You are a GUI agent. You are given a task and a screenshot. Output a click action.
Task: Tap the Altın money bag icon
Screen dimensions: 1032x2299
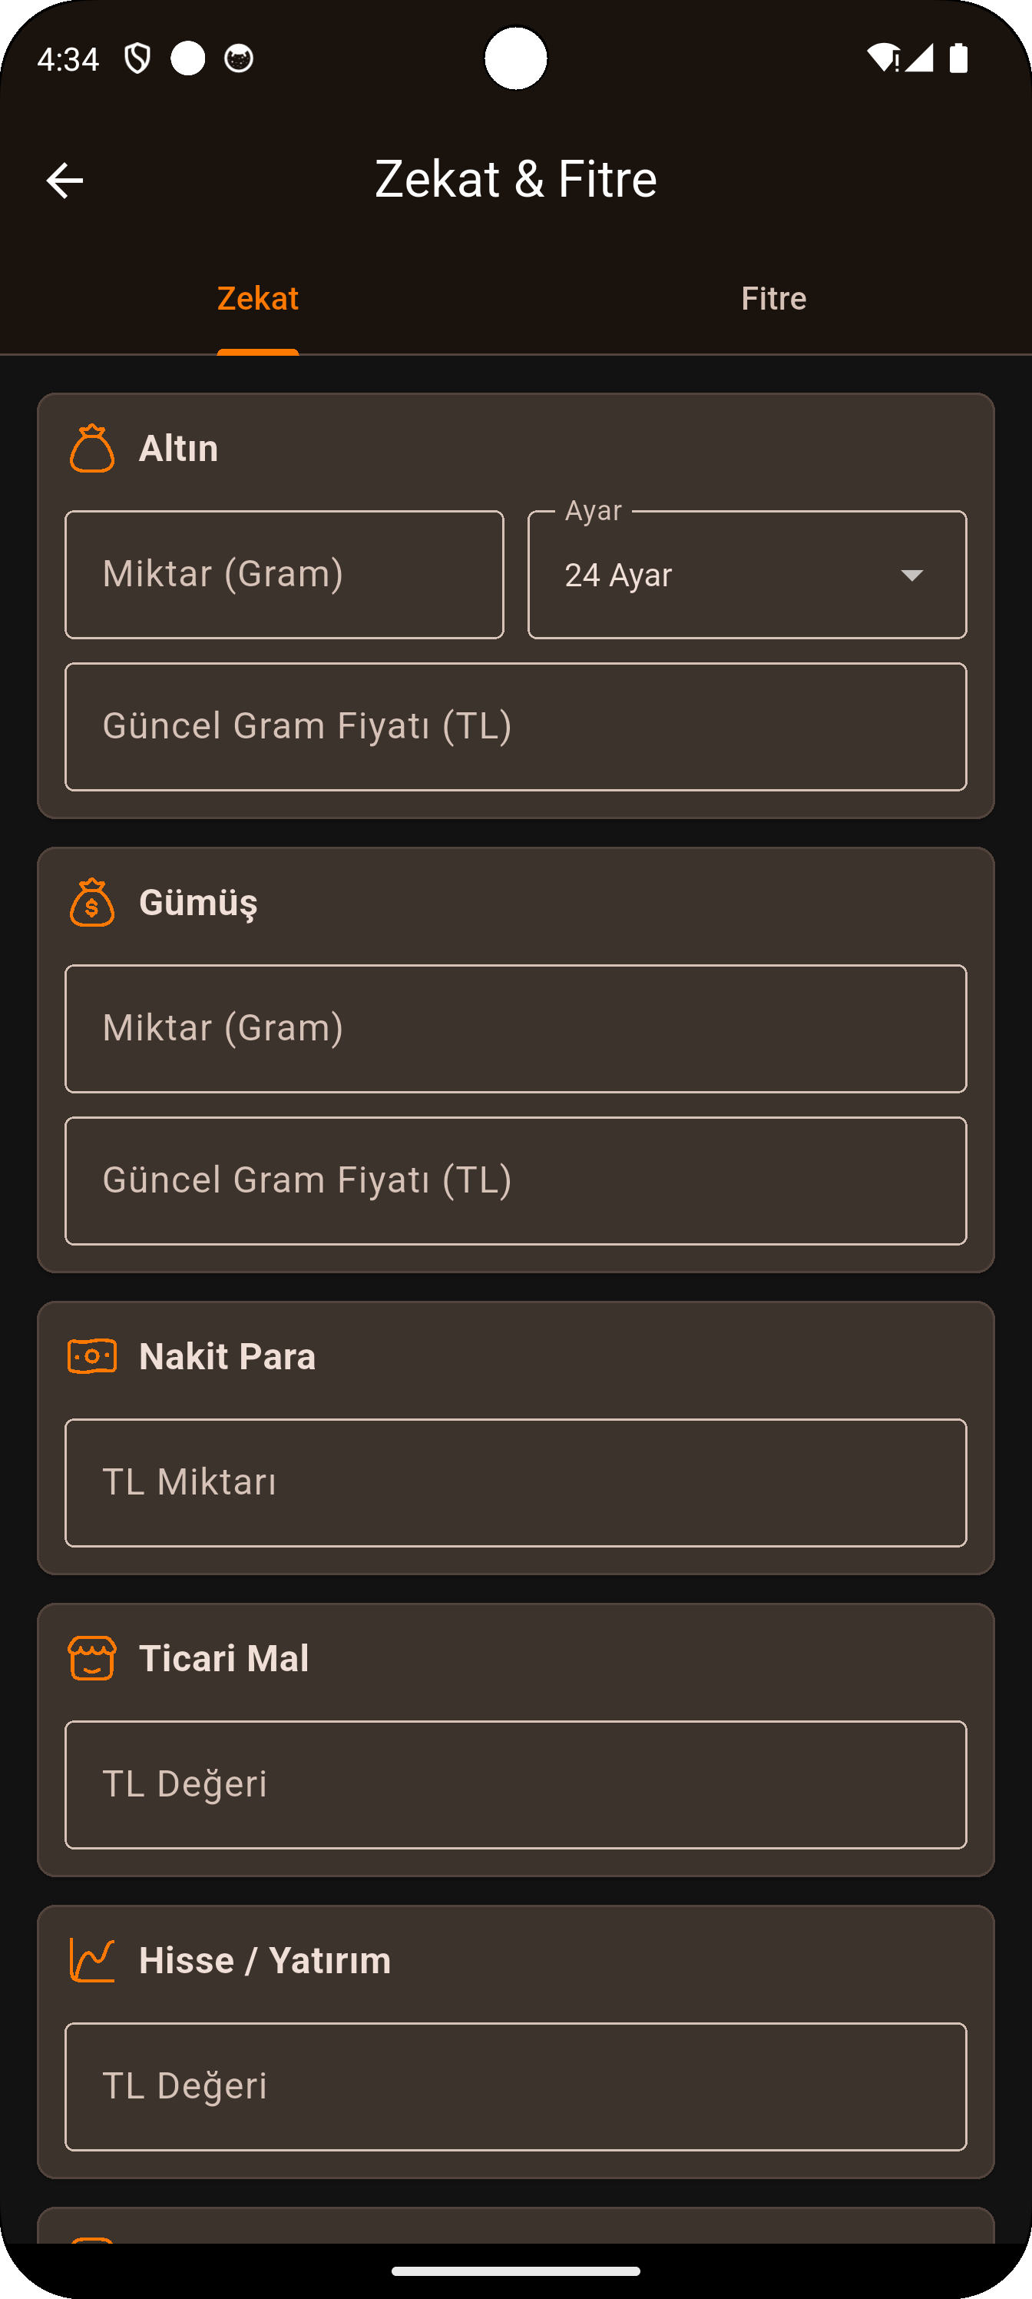pyautogui.click(x=92, y=449)
